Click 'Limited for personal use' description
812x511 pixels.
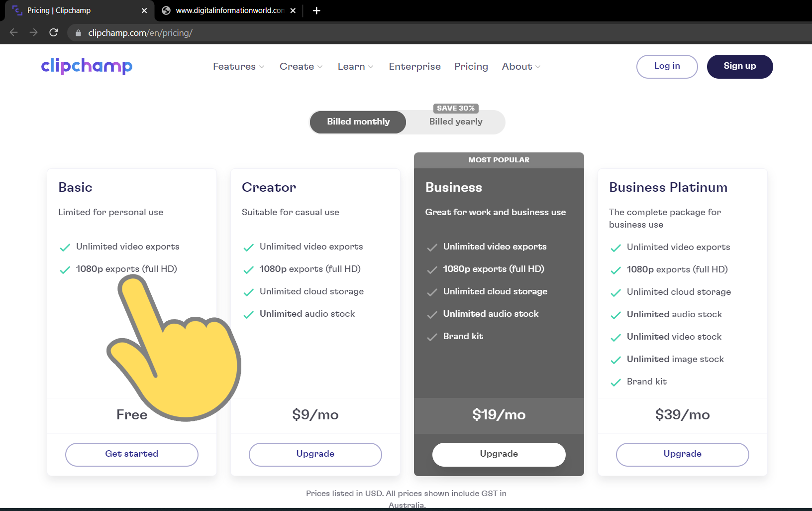pos(110,212)
